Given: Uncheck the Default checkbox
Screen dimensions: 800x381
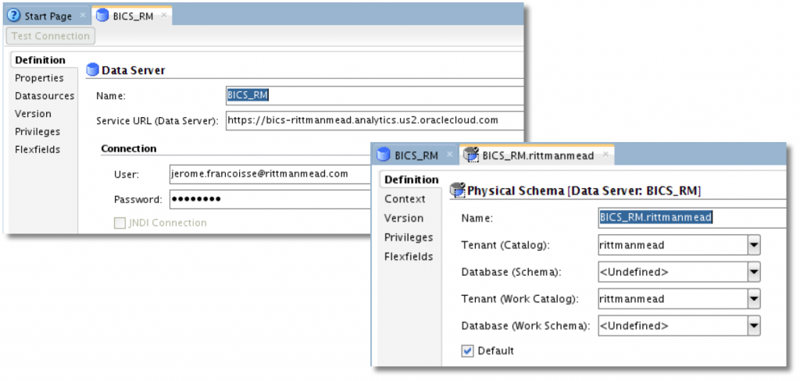Looking at the screenshot, I should tap(467, 351).
